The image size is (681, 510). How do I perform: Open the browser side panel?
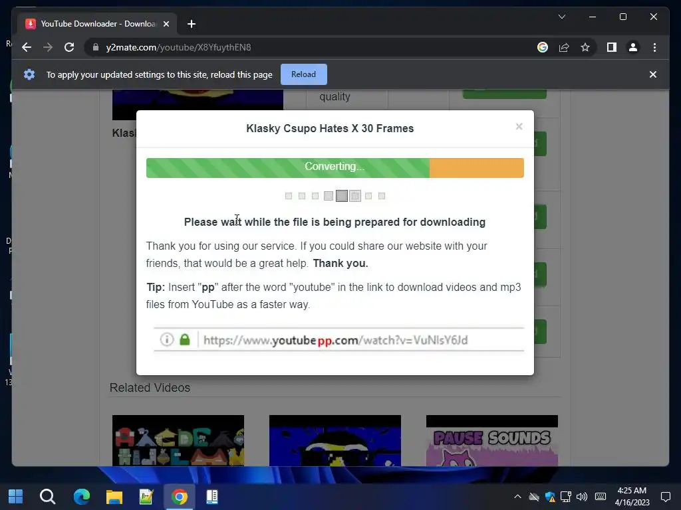pyautogui.click(x=612, y=47)
